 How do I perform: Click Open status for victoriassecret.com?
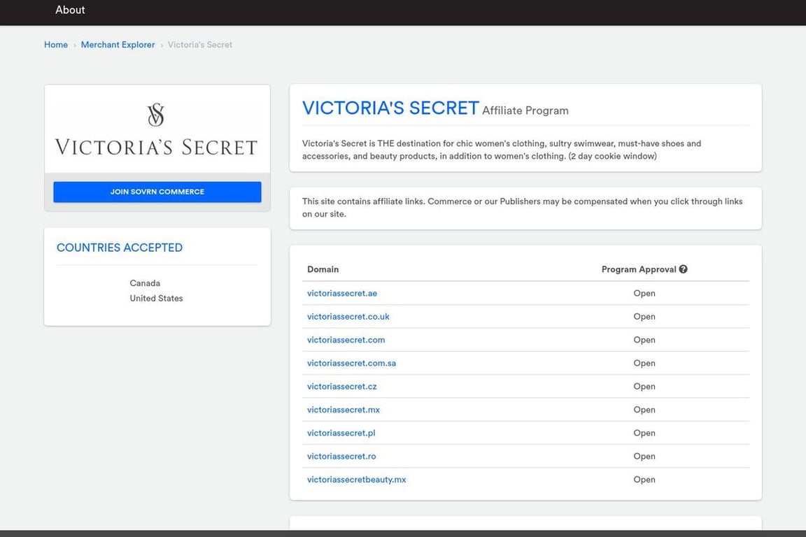point(644,340)
